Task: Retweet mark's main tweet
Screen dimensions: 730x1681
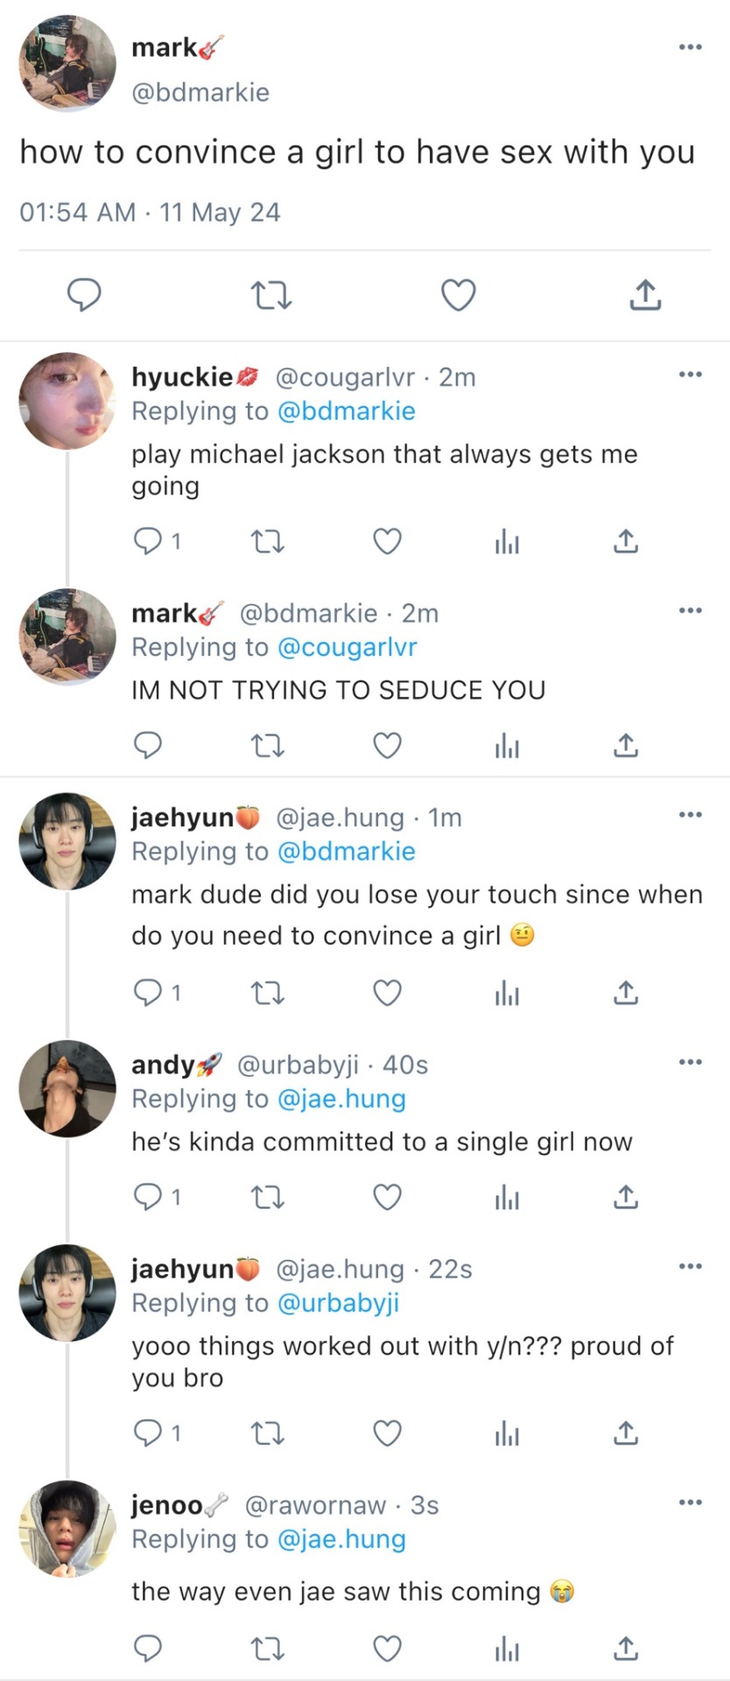Action: click(x=271, y=295)
